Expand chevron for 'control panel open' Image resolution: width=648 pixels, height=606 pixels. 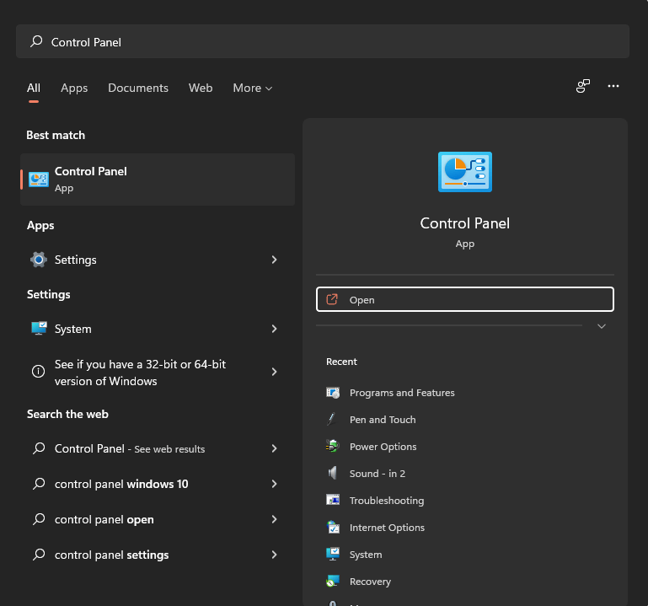[x=274, y=519]
